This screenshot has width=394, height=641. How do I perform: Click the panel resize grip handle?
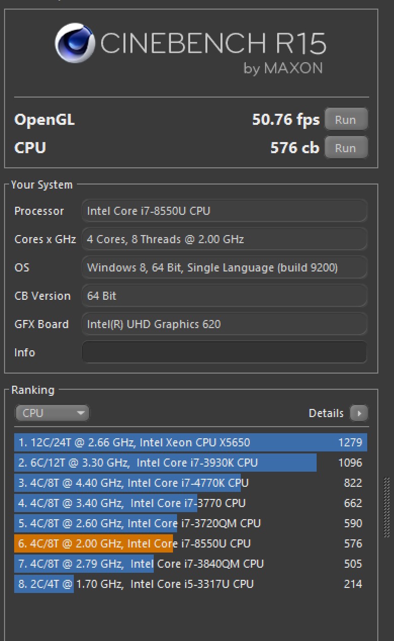point(387,507)
